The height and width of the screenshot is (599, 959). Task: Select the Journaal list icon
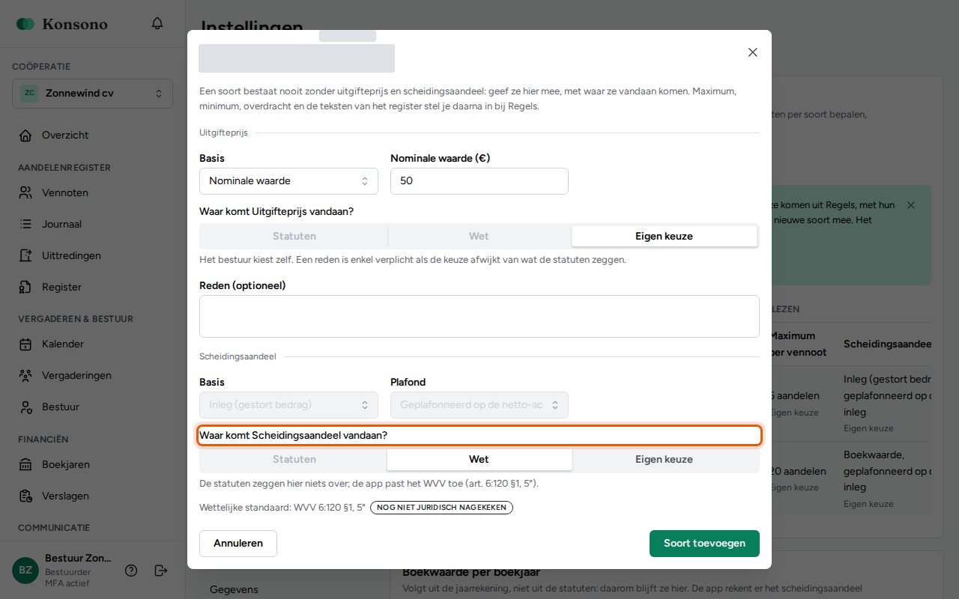tap(26, 225)
